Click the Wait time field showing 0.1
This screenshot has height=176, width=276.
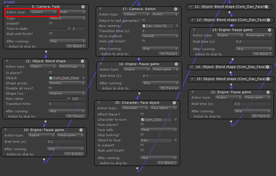click(x=65, y=142)
